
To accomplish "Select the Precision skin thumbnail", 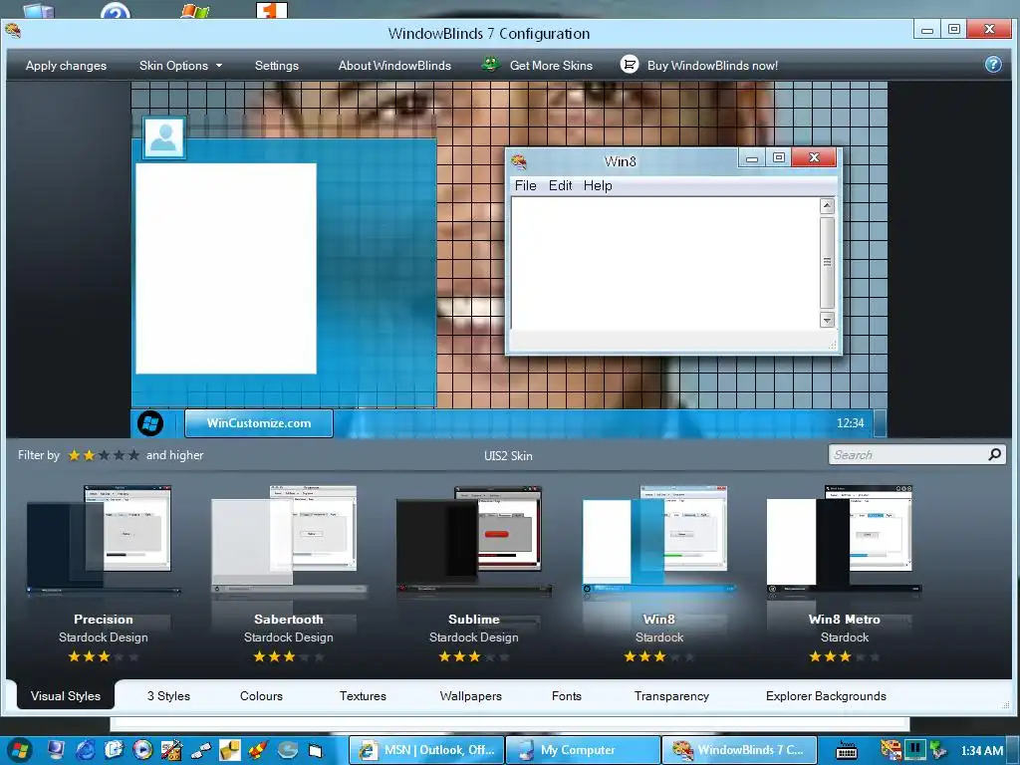I will click(103, 539).
